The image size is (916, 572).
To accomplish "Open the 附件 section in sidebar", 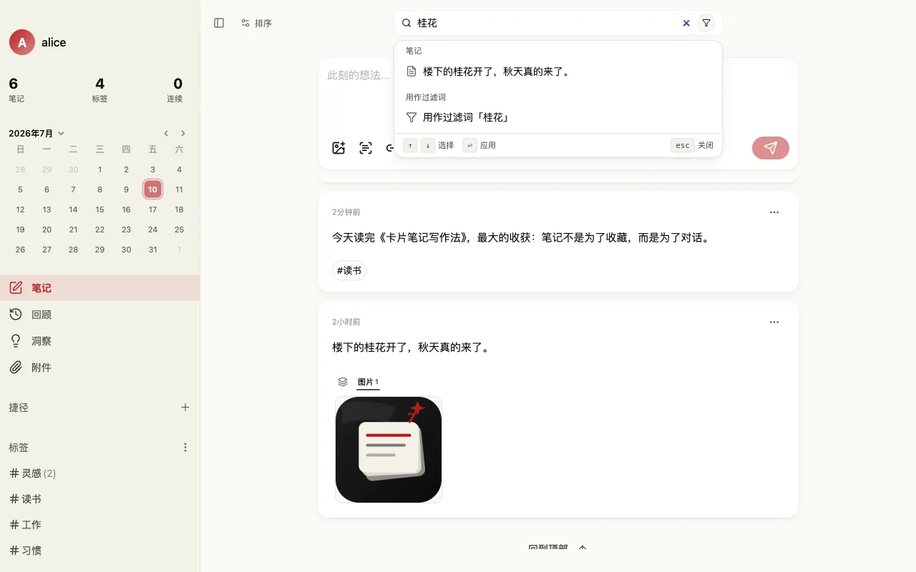I will pos(100,368).
